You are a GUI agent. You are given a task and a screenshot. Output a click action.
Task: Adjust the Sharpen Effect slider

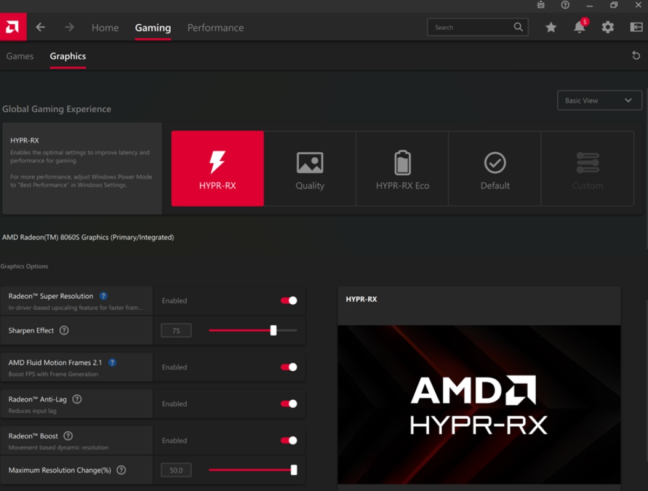click(253, 330)
